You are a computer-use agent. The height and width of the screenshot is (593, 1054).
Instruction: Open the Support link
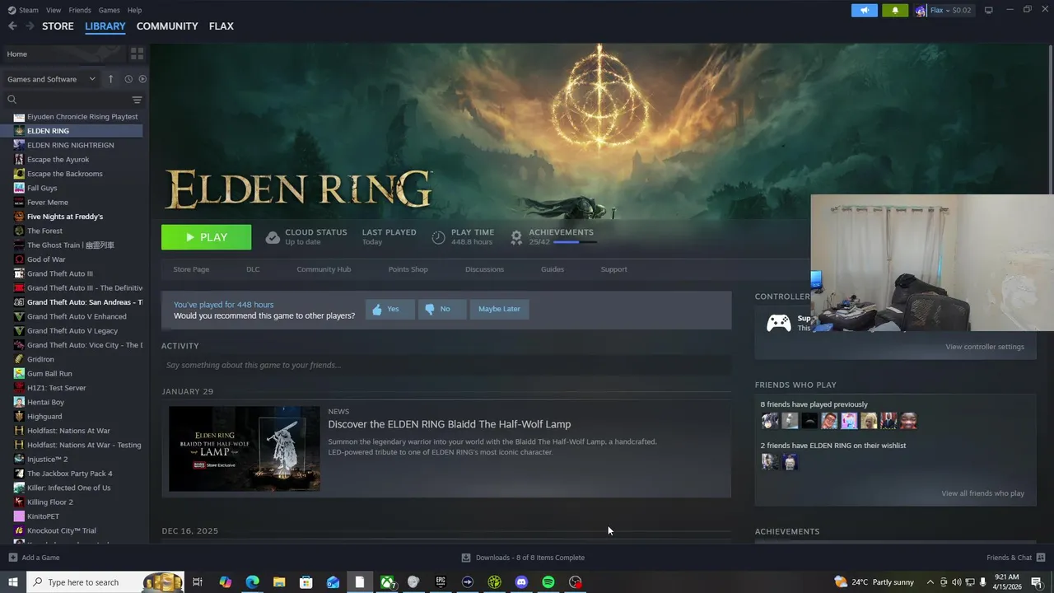pos(613,269)
